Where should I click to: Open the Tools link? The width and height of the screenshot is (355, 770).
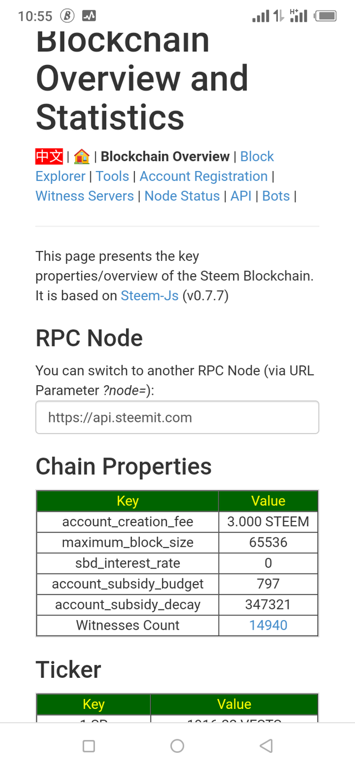coord(112,176)
